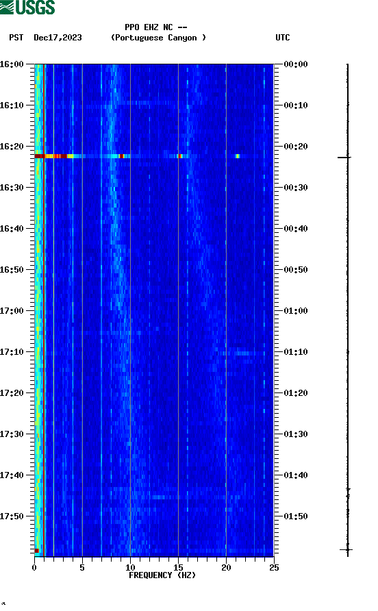Viewport: 378px width, 611px height.
Task: Click the '17:30' PST time label
Action: point(12,434)
